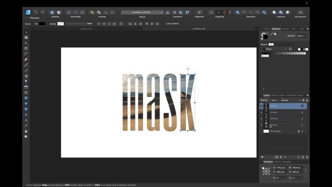
Task: Click the Divide geometry operation icon
Action: [x=264, y=12]
